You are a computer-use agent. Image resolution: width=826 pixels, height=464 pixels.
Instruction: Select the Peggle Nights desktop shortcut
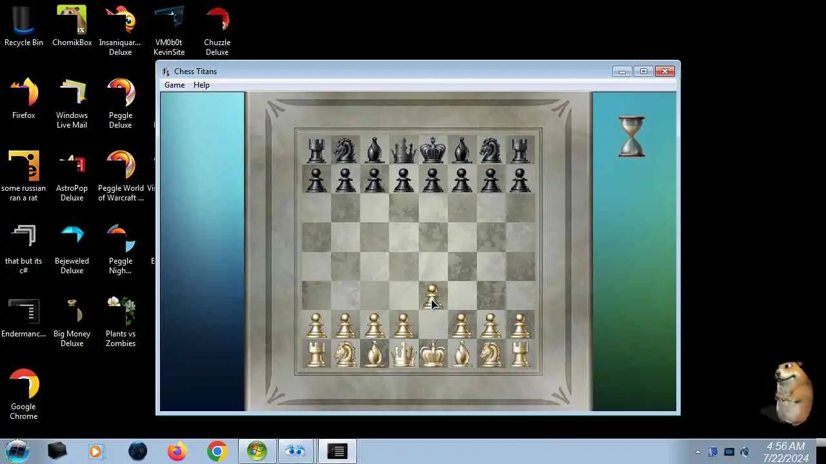click(x=120, y=249)
